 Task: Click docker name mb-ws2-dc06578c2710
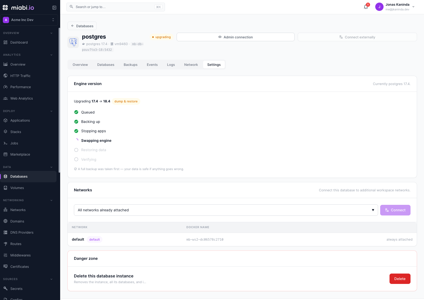click(205, 240)
